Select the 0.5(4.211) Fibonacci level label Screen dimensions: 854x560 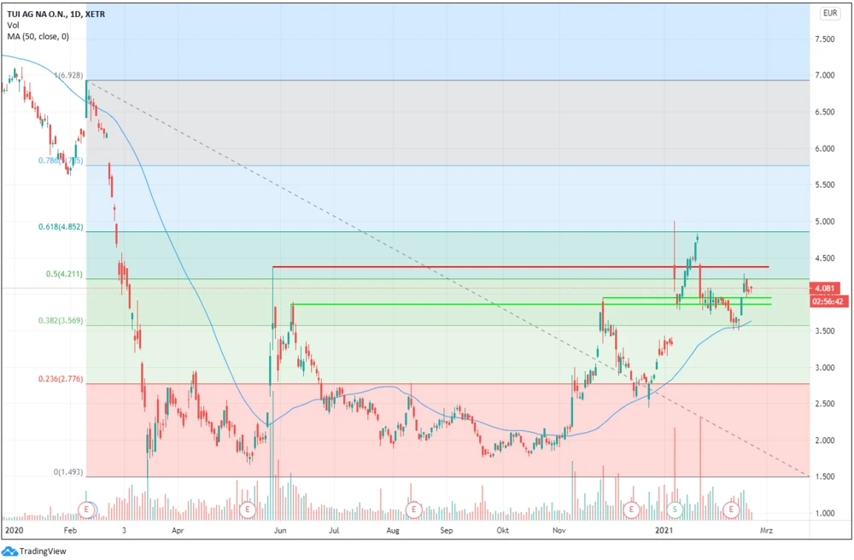pos(64,274)
